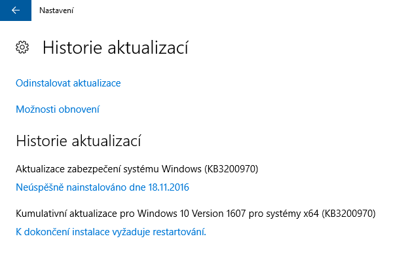Click the Nastavení window title
This screenshot has height=266, width=406.
point(56,10)
